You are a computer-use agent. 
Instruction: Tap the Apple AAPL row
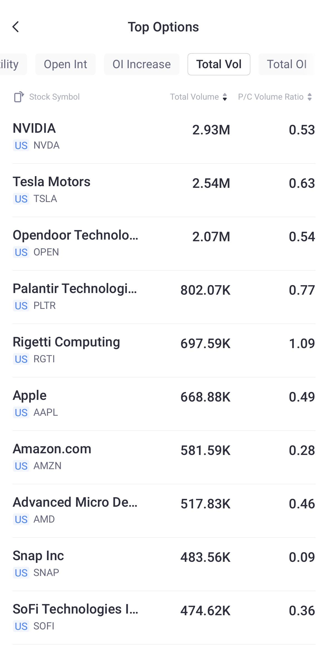(x=164, y=403)
